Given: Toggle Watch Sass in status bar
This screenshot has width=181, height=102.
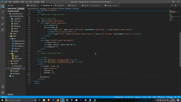Looking at the screenshot, I should point(119,97).
